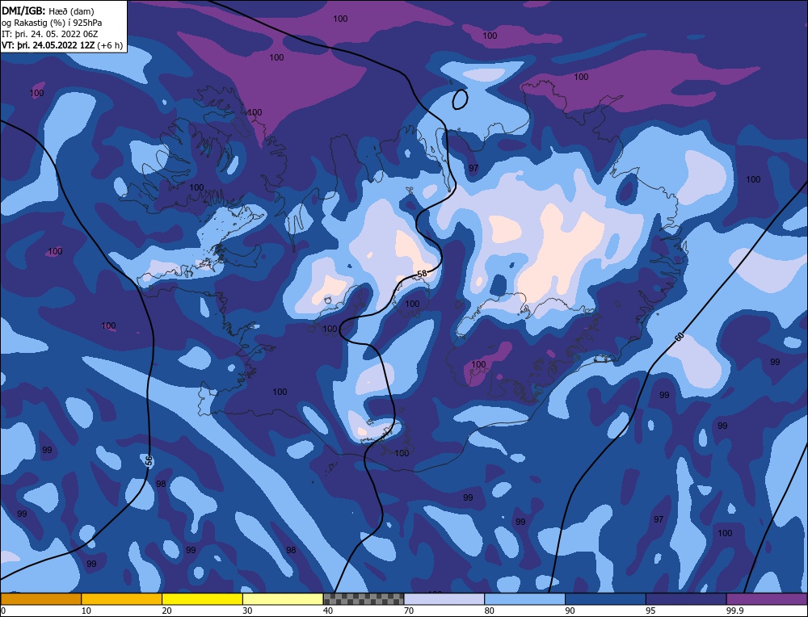
Task: Click the '58' height contour label
Action: 422,274
